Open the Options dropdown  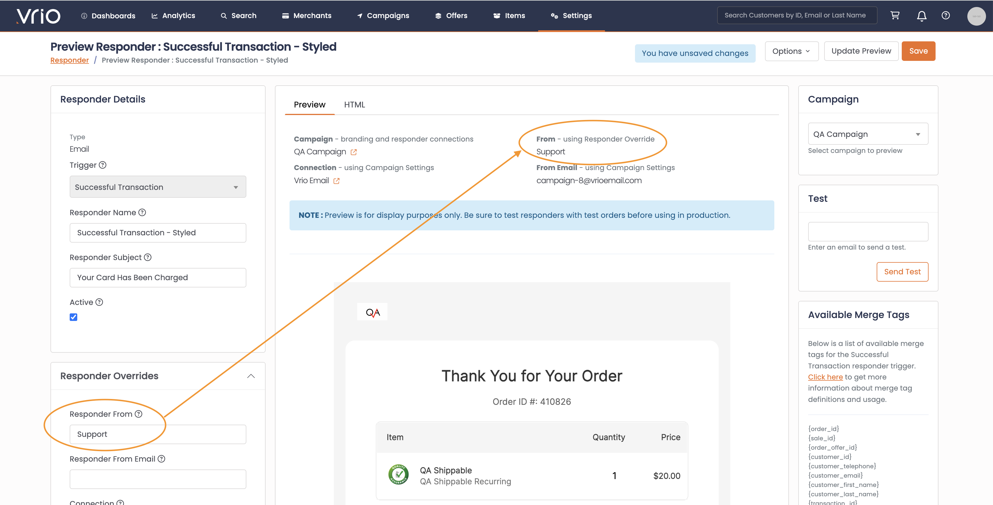tap(791, 51)
